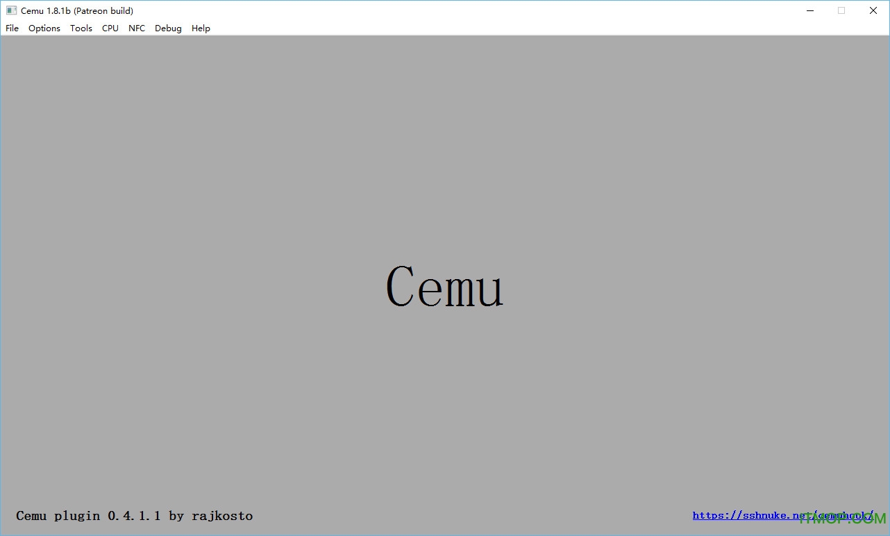Visit the sshnuke.net cemuhook hyperlink

[764, 515]
